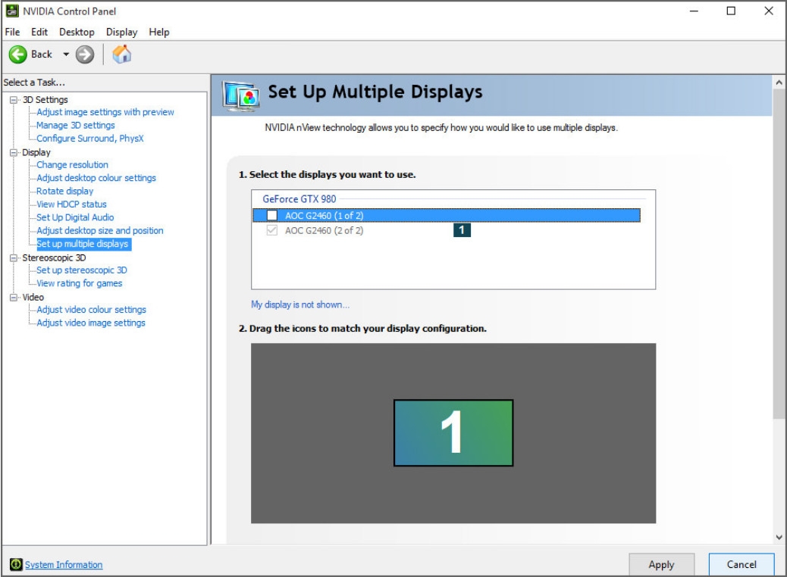Select the AOC G2460 (1 of 2) row
The width and height of the screenshot is (787, 577).
pos(447,215)
